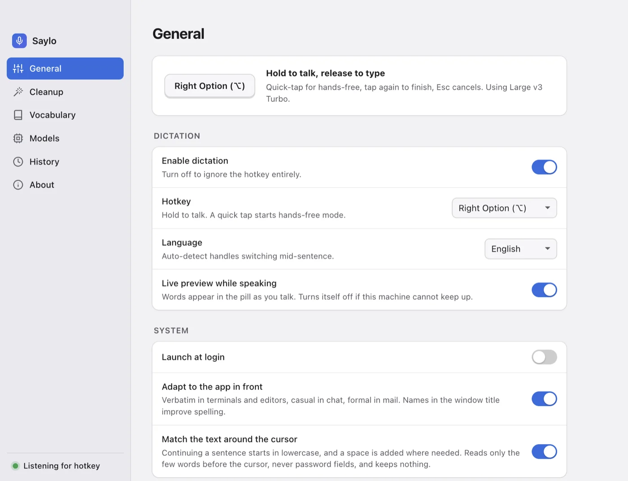Click the 'Launch at login' label
Viewport: 628px width, 481px height.
[193, 357]
